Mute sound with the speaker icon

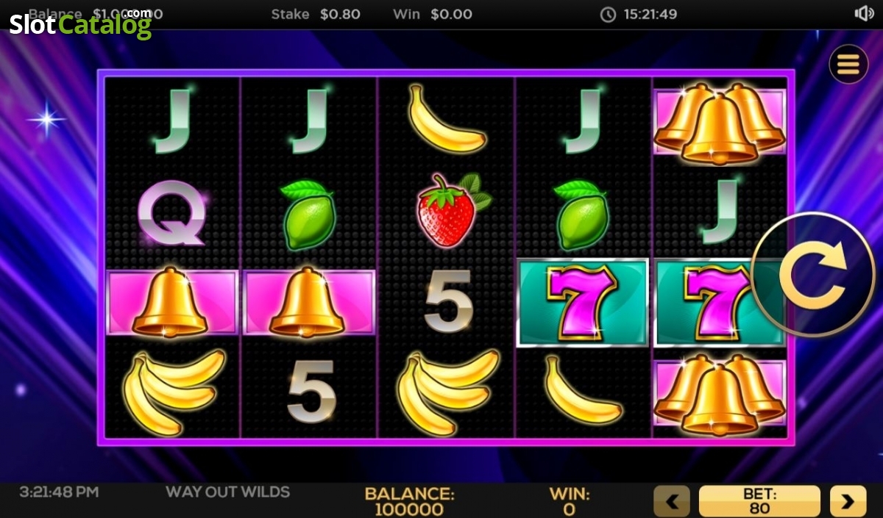(863, 14)
